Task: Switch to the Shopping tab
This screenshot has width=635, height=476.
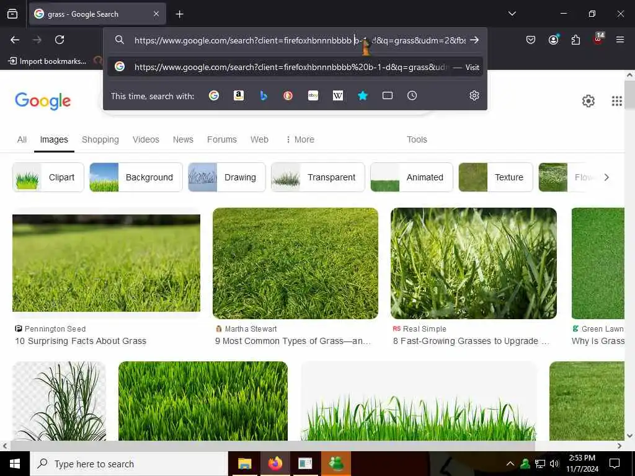Action: pos(100,139)
